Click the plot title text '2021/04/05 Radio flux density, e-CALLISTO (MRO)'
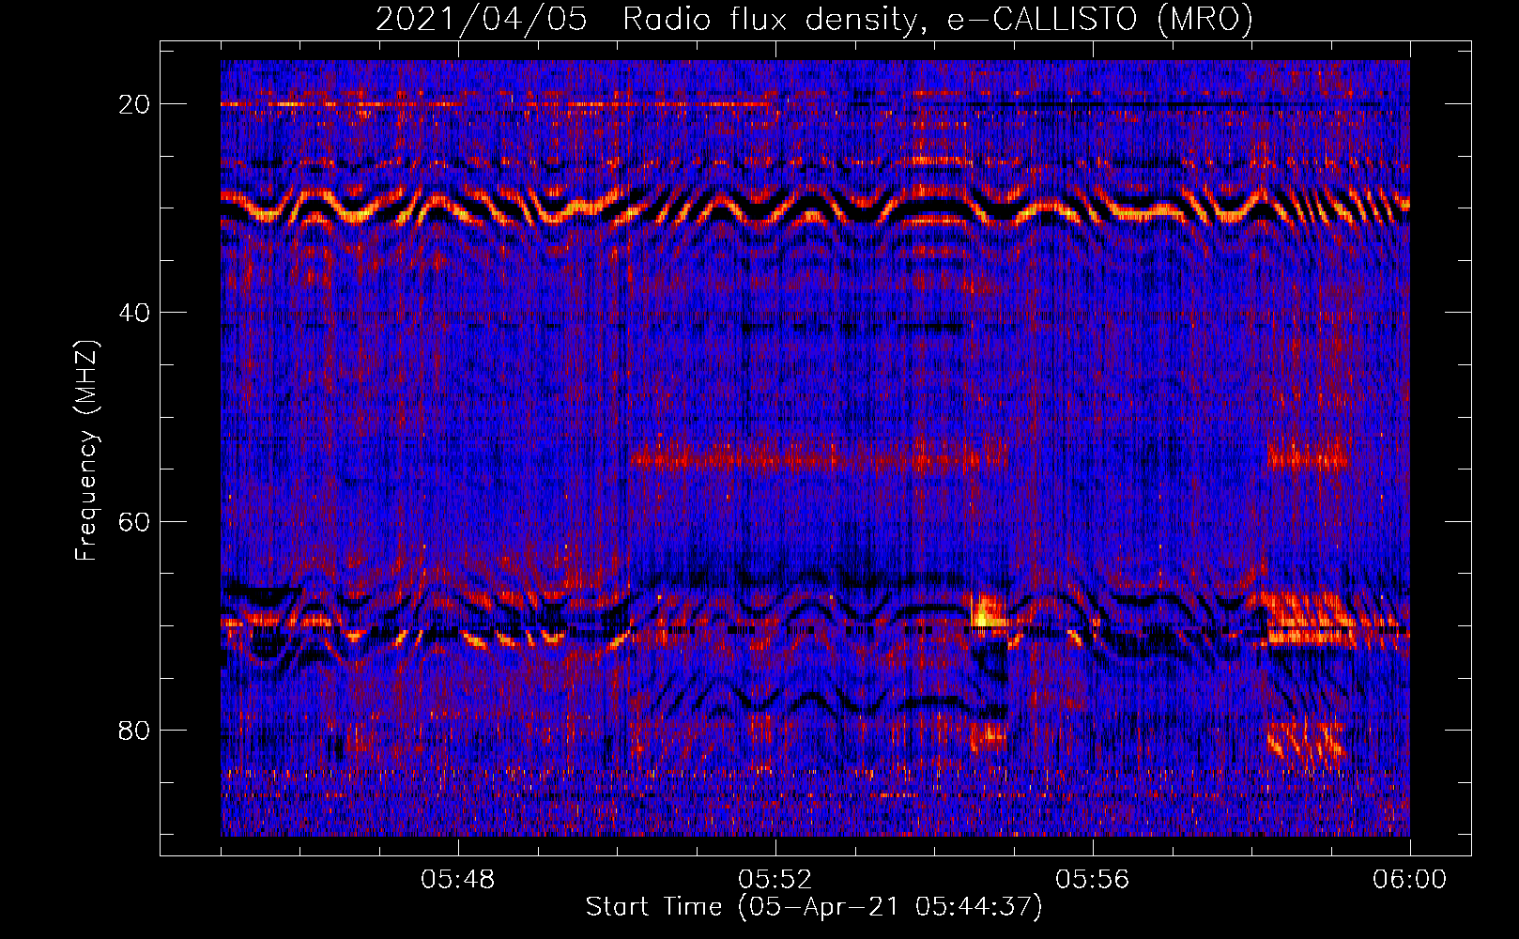Image resolution: width=1519 pixels, height=939 pixels. 814,19
